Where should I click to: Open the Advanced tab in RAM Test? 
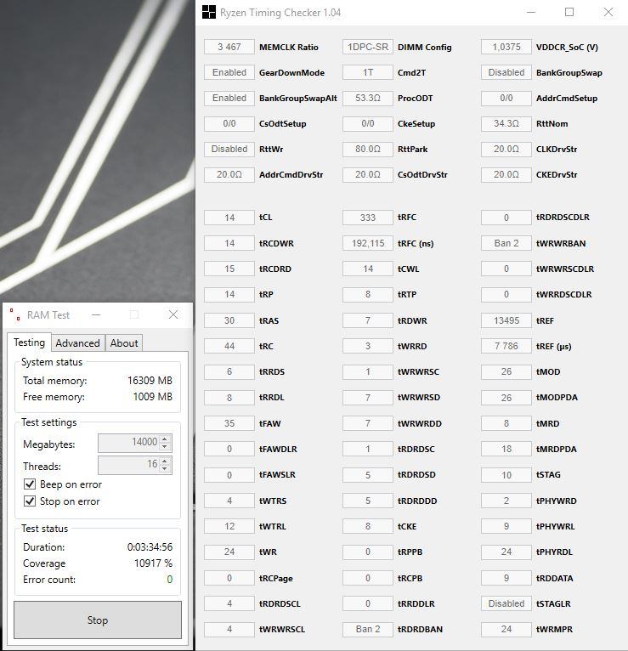click(77, 343)
